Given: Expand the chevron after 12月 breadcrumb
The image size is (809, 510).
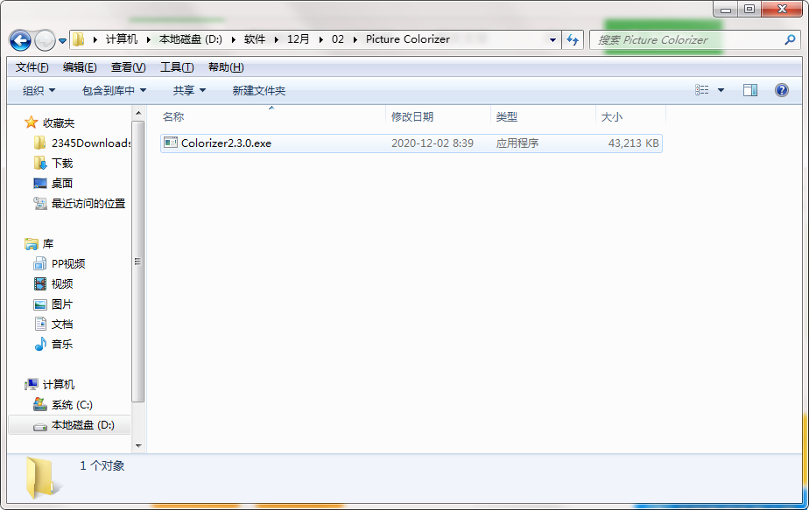Looking at the screenshot, I should tap(320, 39).
